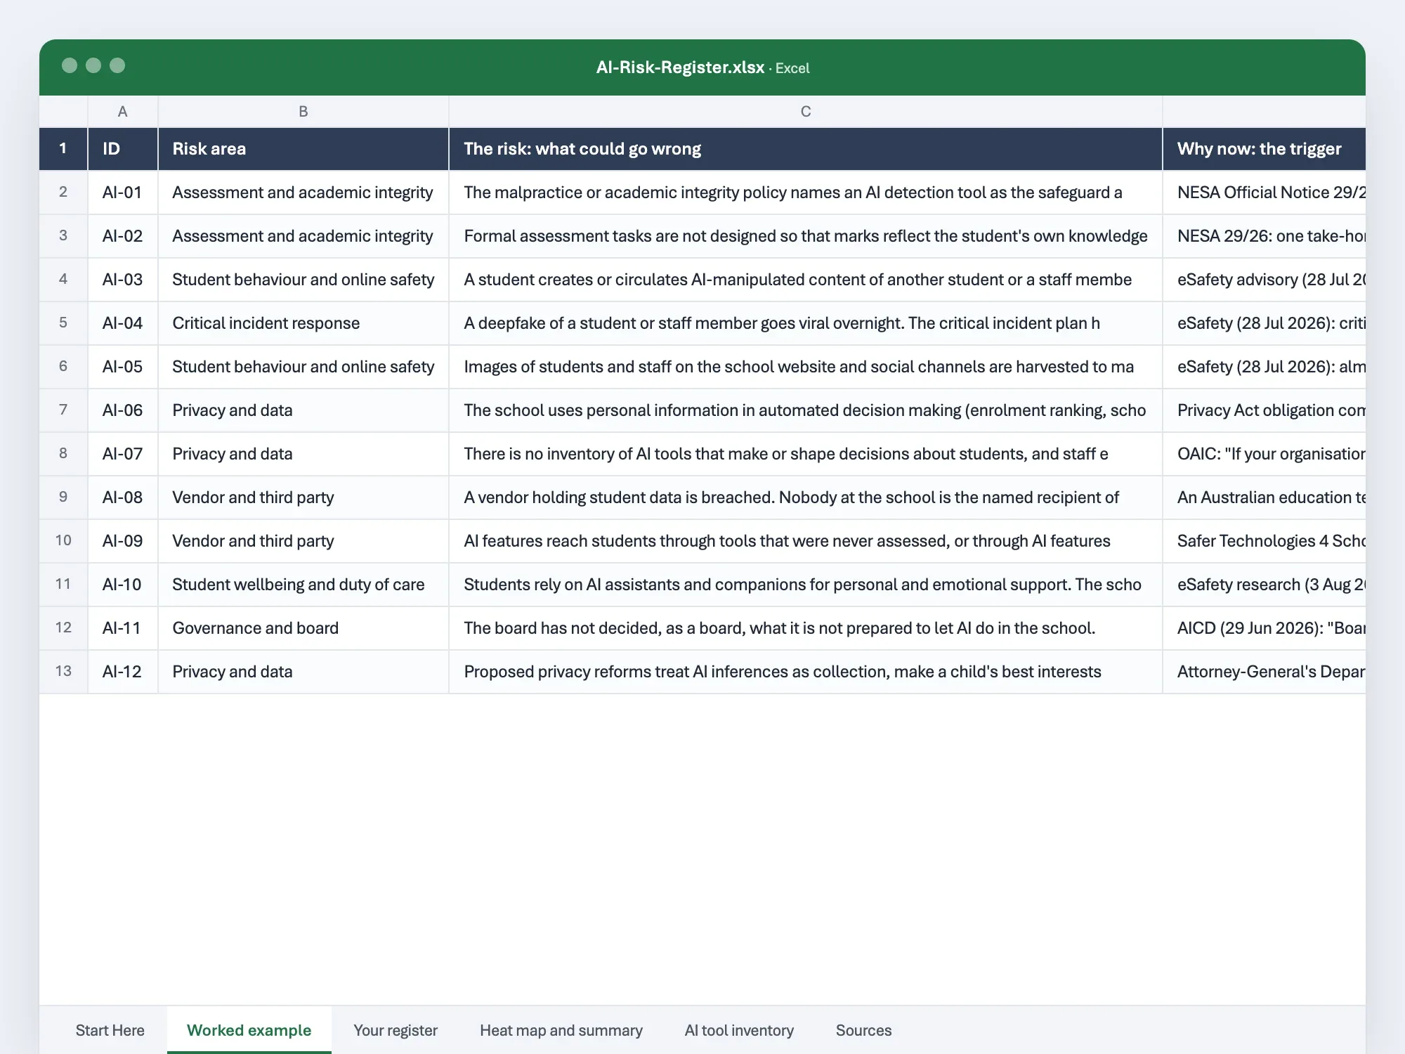Click NESA Official Notice trigger cell
This screenshot has height=1054, width=1405.
click(x=1264, y=193)
